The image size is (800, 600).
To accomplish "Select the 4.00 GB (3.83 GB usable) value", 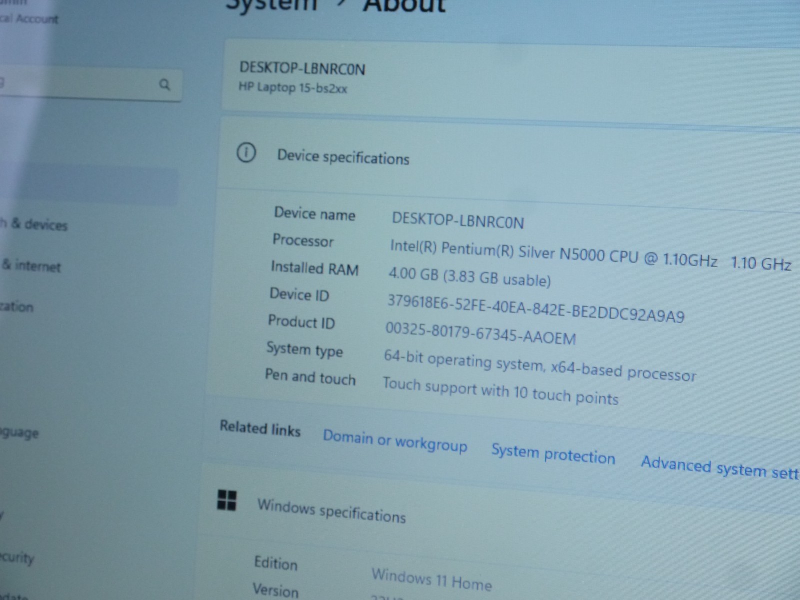I will [x=470, y=276].
